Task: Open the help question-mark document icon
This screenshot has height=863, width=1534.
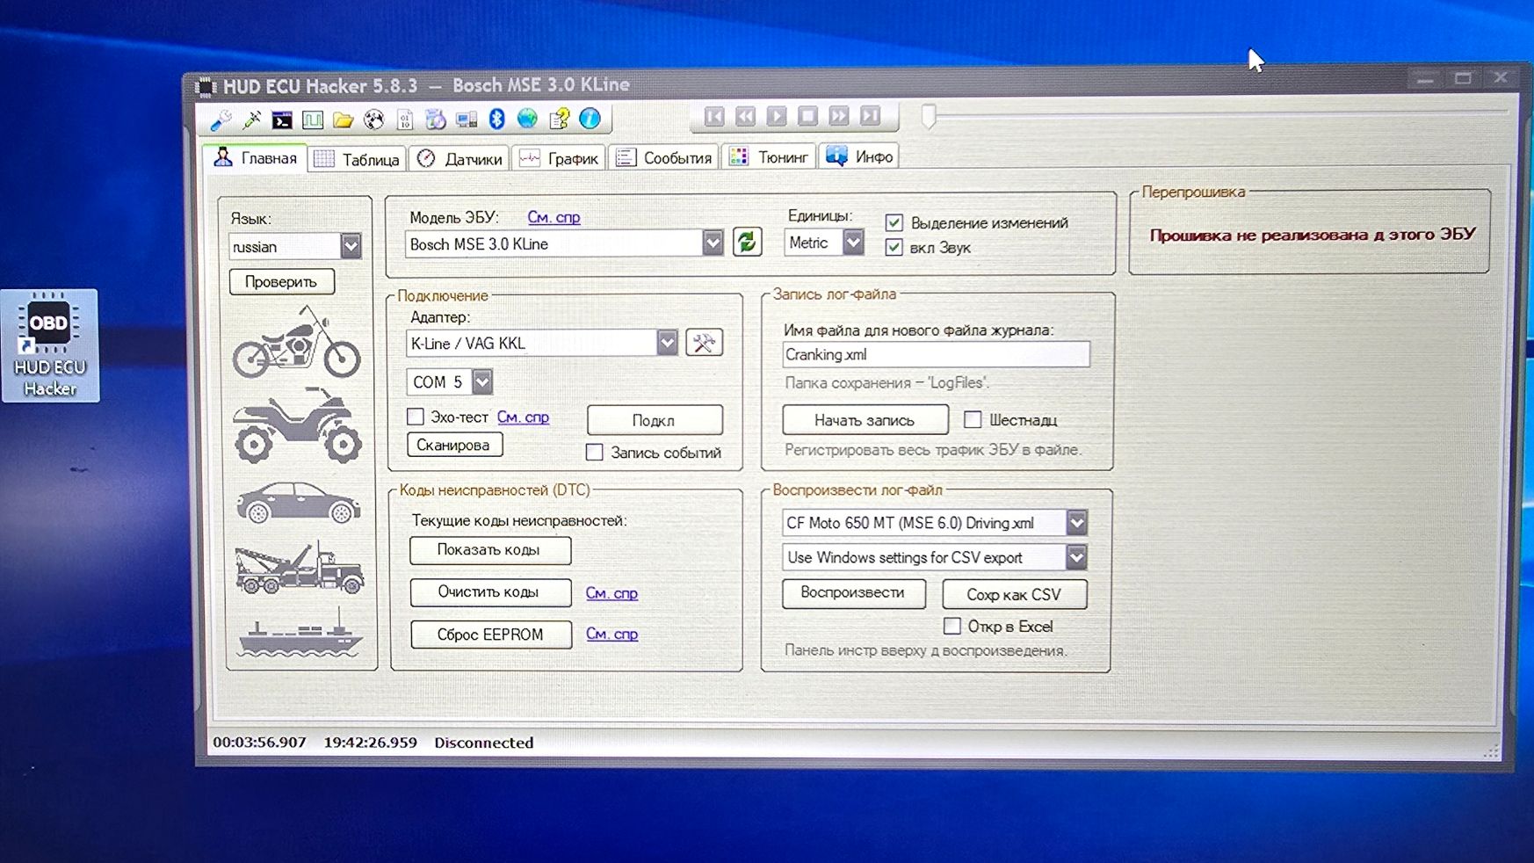Action: [559, 119]
